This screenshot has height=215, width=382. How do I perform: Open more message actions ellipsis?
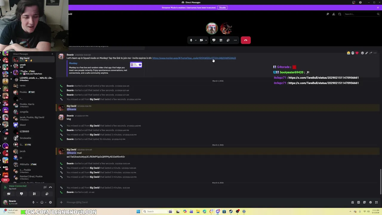[x=375, y=53]
